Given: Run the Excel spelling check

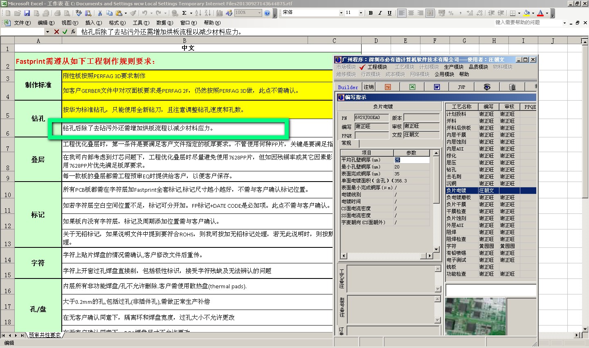Looking at the screenshot, I should pos(78,13).
